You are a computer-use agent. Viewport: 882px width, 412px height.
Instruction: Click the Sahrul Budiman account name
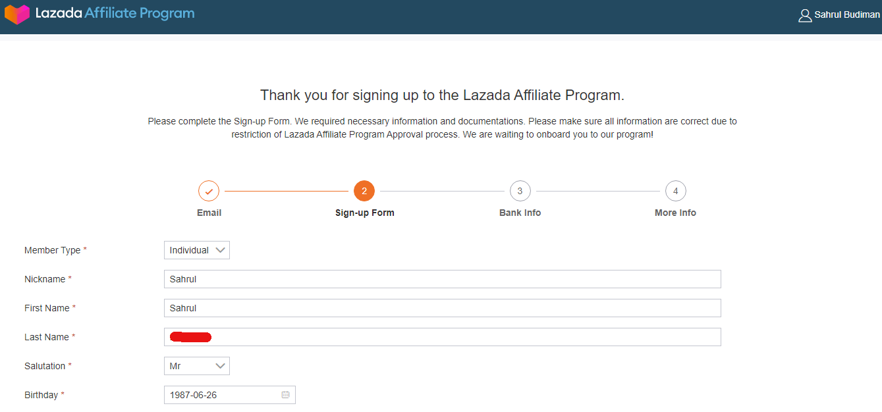click(x=846, y=15)
